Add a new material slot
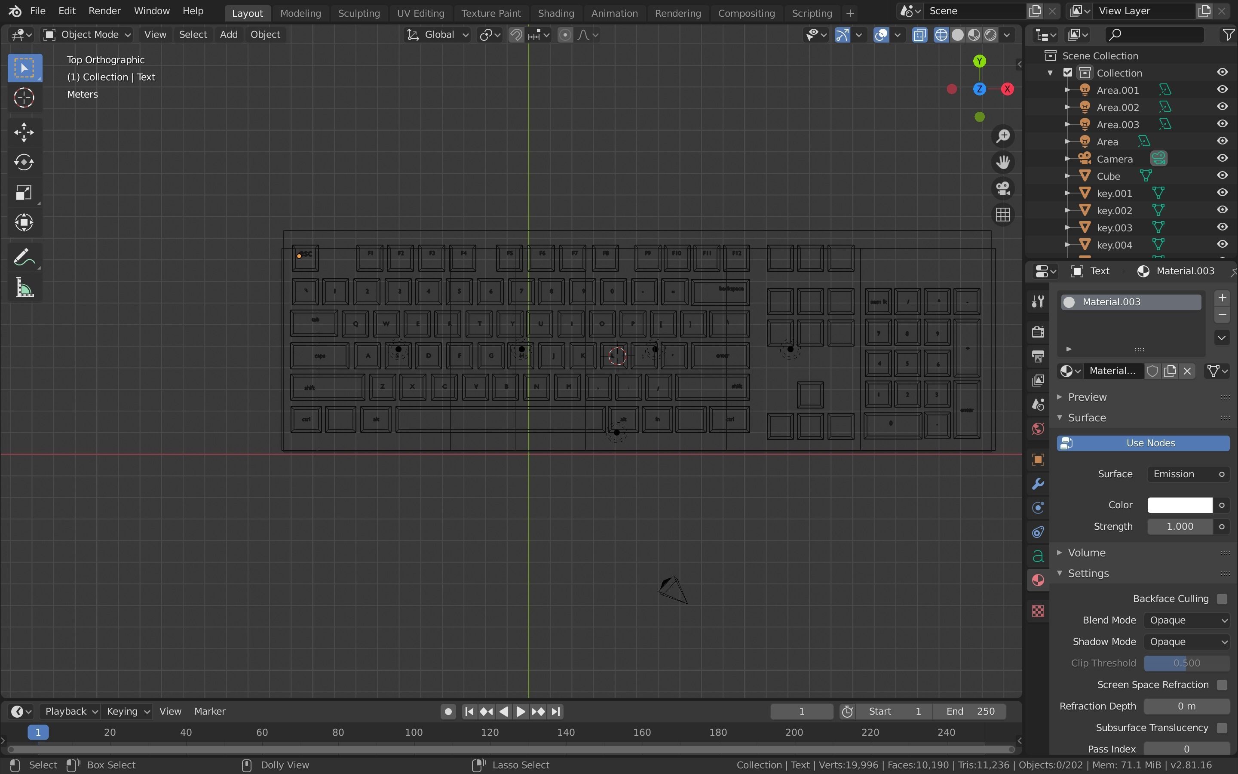The height and width of the screenshot is (774, 1238). click(1222, 298)
